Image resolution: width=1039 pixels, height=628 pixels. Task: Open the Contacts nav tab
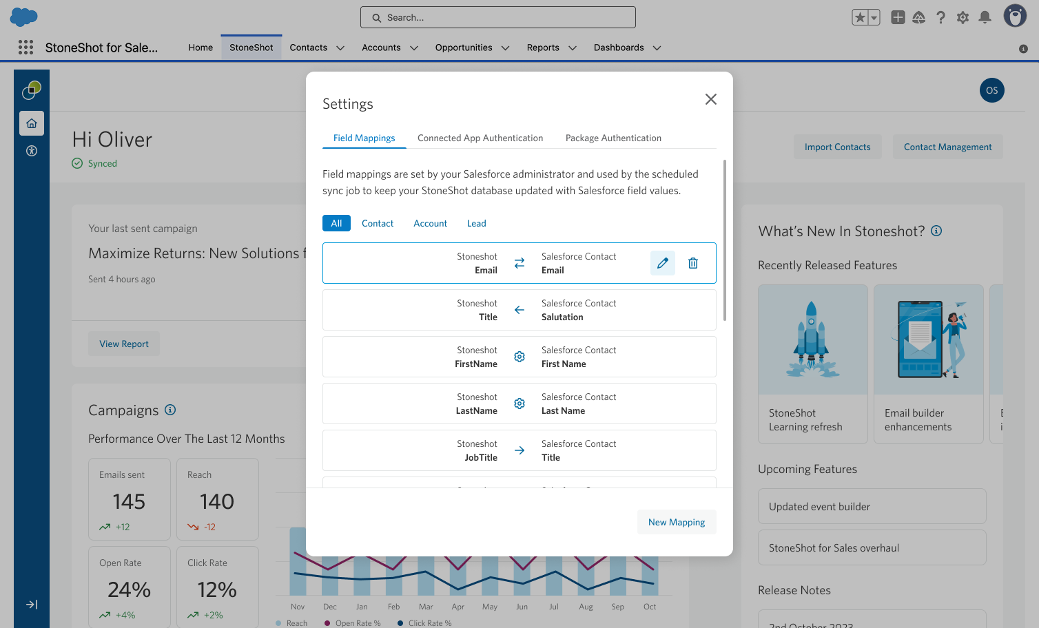[309, 48]
